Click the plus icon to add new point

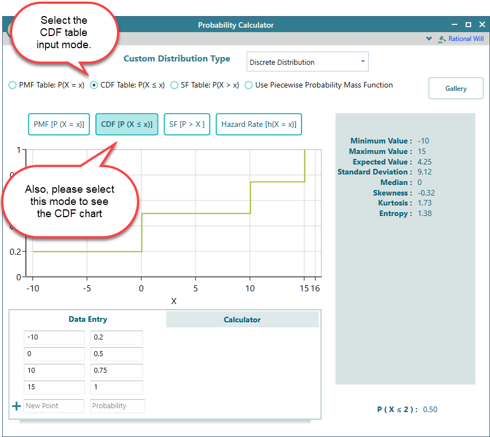coord(16,406)
